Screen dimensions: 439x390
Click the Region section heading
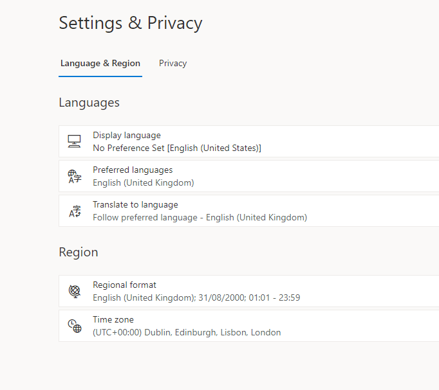(79, 253)
